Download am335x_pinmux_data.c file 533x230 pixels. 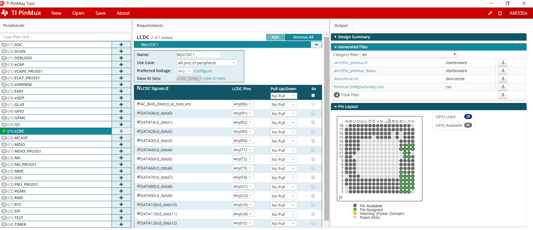click(x=503, y=71)
